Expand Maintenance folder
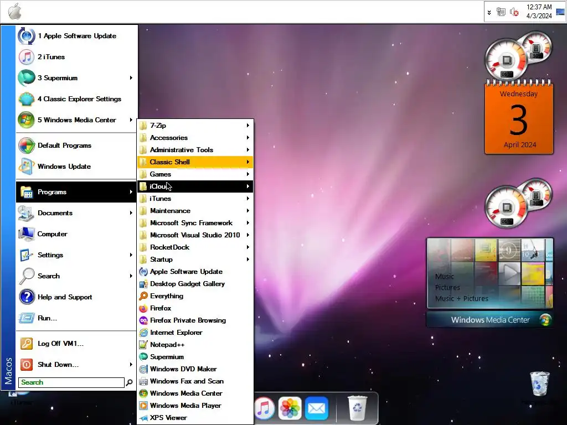The image size is (567, 425). [x=195, y=211]
